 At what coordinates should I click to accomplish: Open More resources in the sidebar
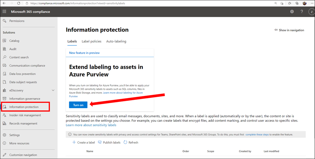click(x=19, y=143)
